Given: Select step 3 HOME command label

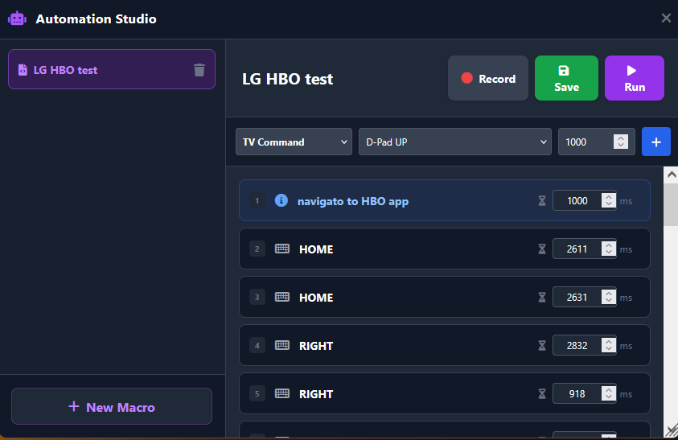Looking at the screenshot, I should 316,298.
